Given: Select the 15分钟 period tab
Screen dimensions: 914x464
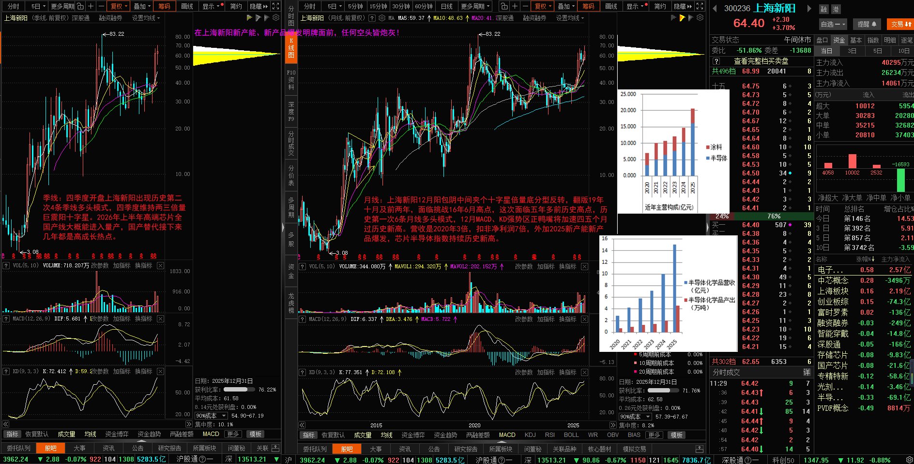Looking at the screenshot, I should point(378,6).
